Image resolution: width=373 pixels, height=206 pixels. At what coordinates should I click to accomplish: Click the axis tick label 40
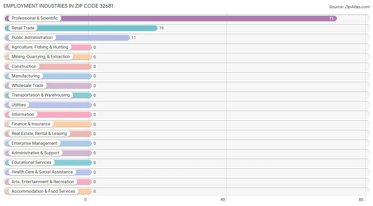223,200
